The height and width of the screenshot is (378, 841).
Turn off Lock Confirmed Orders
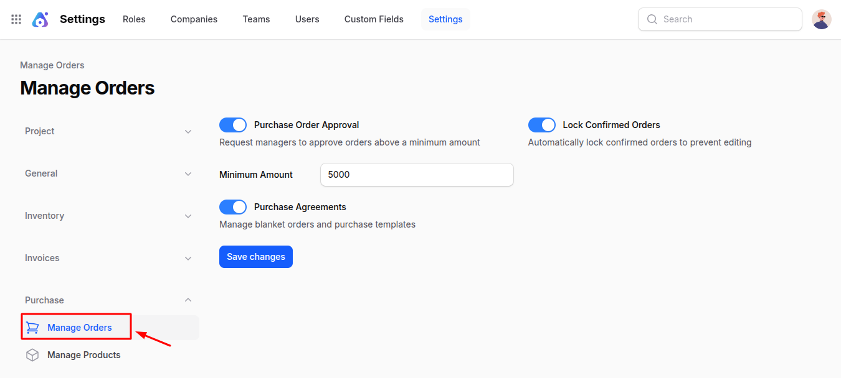click(541, 124)
